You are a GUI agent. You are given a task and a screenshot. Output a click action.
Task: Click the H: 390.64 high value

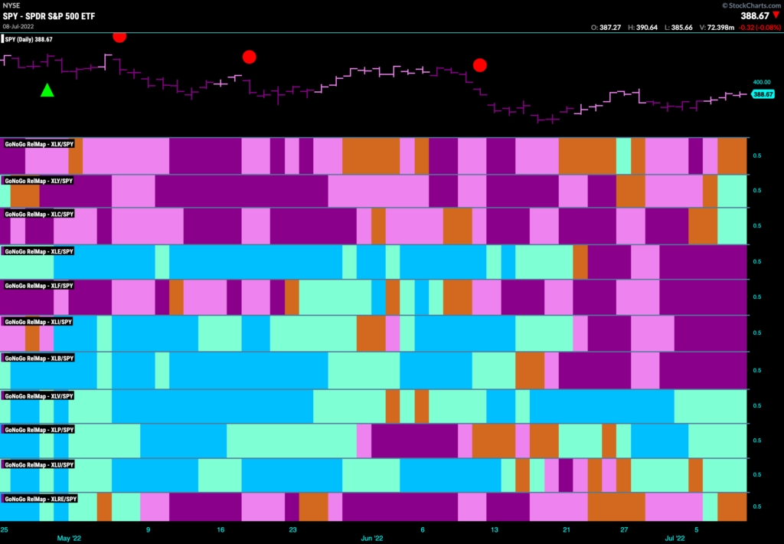(x=642, y=28)
